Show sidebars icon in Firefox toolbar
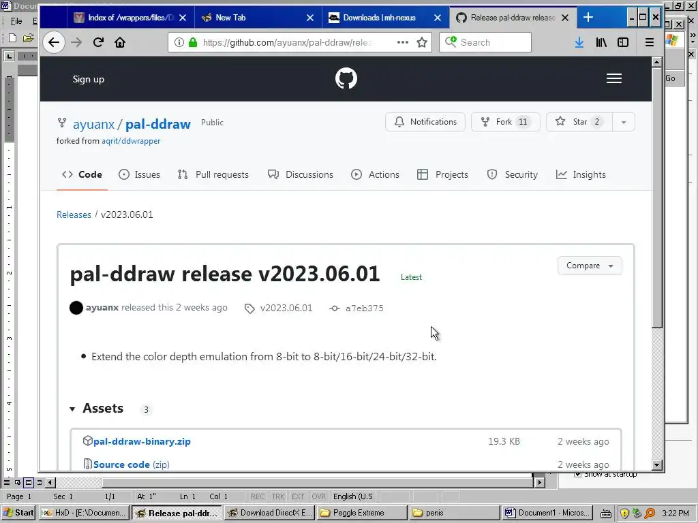 point(623,42)
